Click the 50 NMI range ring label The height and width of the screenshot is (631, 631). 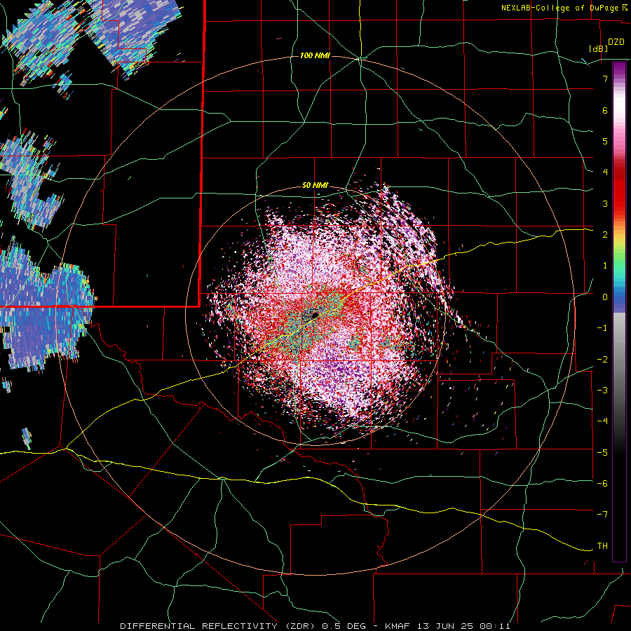tap(315, 186)
